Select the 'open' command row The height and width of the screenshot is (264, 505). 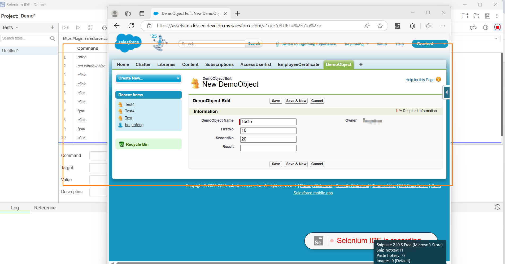(82, 57)
